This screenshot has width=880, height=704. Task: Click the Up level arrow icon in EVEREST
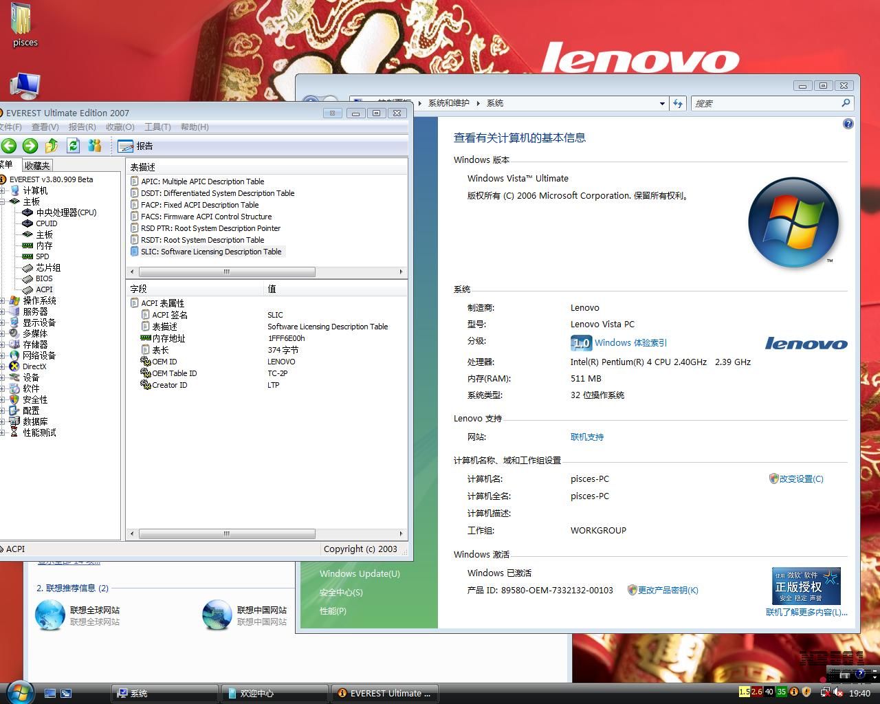click(x=52, y=145)
